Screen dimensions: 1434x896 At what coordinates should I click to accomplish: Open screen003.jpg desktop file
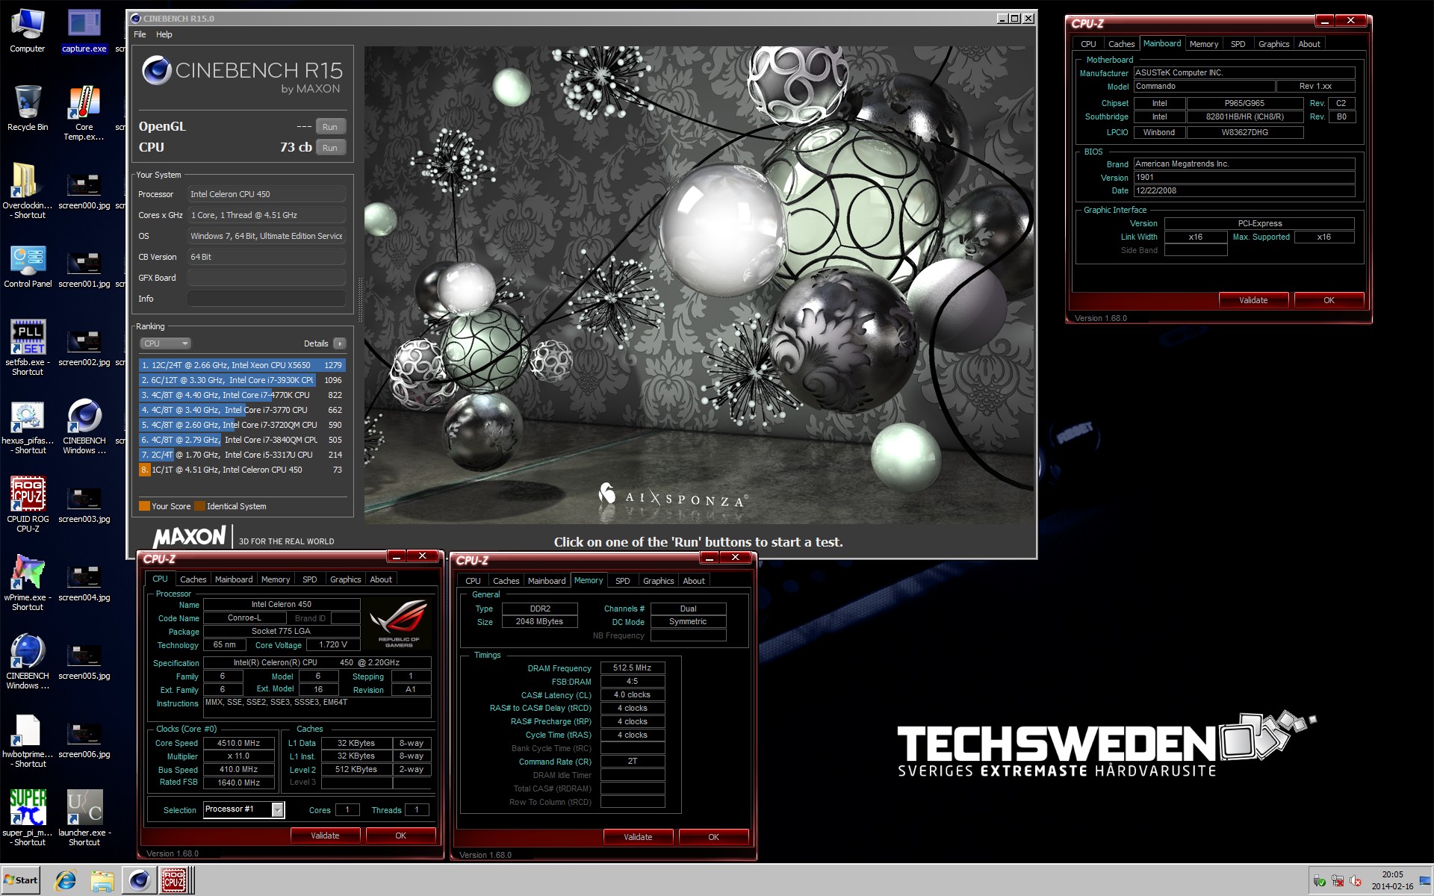click(84, 504)
